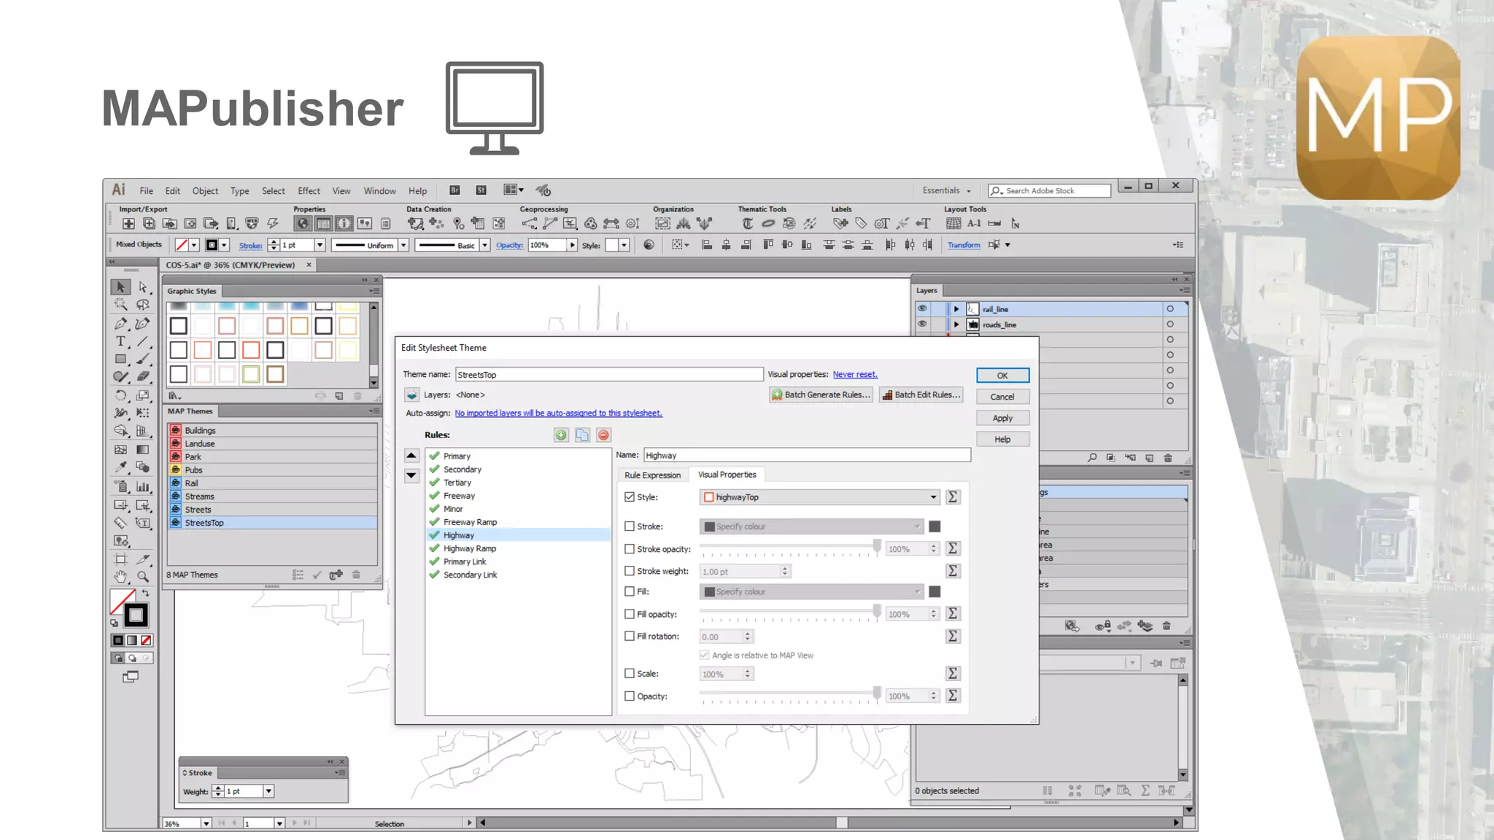Viewport: 1494px width, 840px height.
Task: Move rule up with the up arrow
Action: [411, 456]
